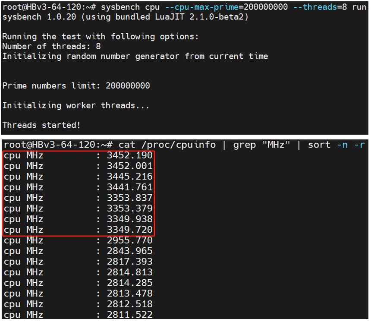Click the cpu MHz value 3441.761
Screen dimensions: 371x322
pos(130,187)
